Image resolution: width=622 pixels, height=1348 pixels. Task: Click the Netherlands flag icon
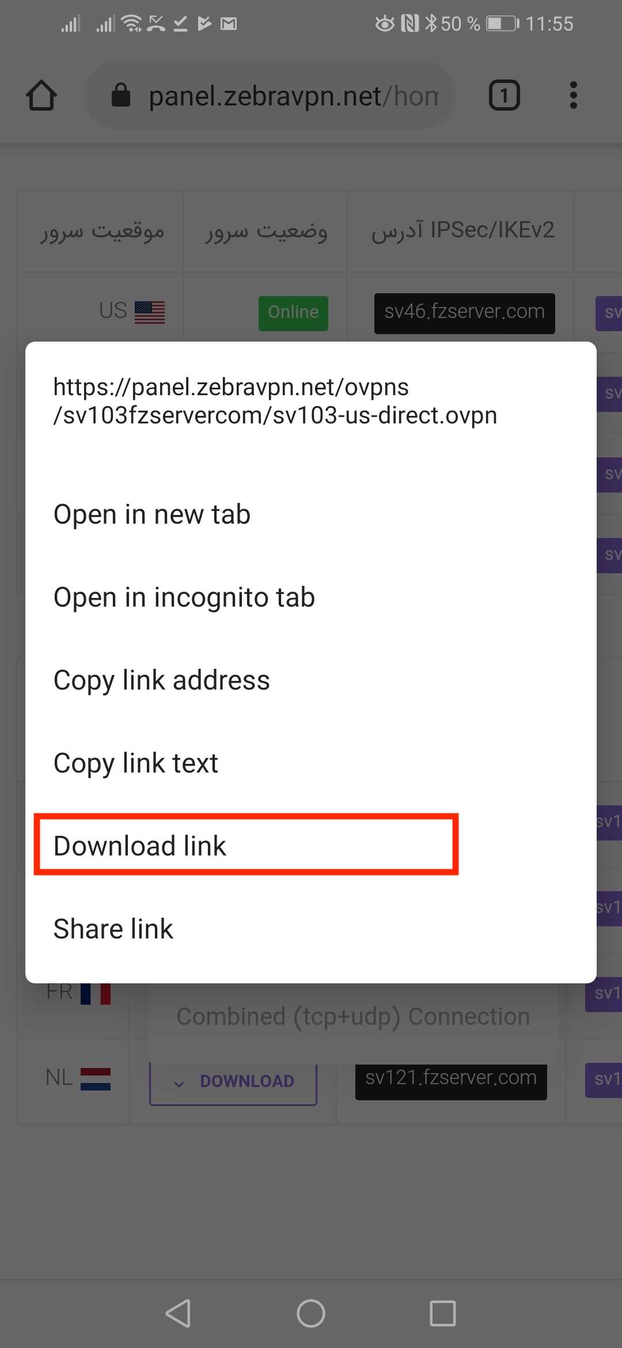point(96,1079)
